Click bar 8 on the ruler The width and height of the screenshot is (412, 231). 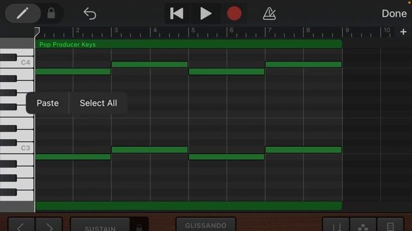point(308,30)
